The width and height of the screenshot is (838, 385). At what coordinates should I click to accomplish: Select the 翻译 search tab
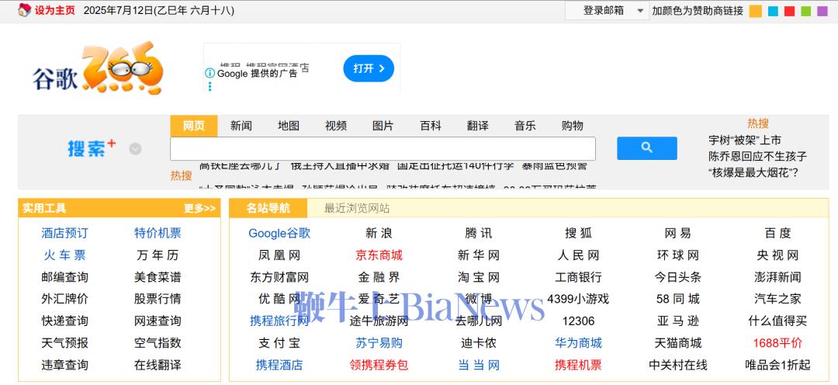pos(478,126)
